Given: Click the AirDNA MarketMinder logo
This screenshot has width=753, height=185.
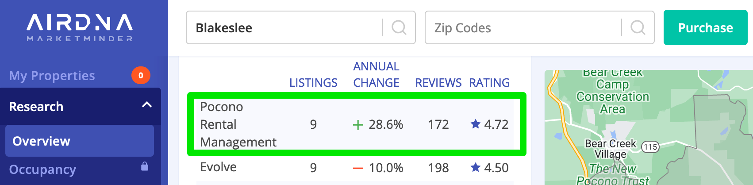Looking at the screenshot, I should point(80,28).
